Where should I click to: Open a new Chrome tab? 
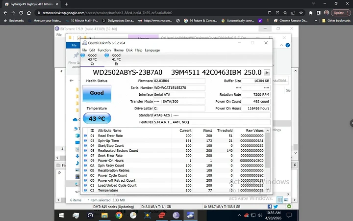[66, 4]
